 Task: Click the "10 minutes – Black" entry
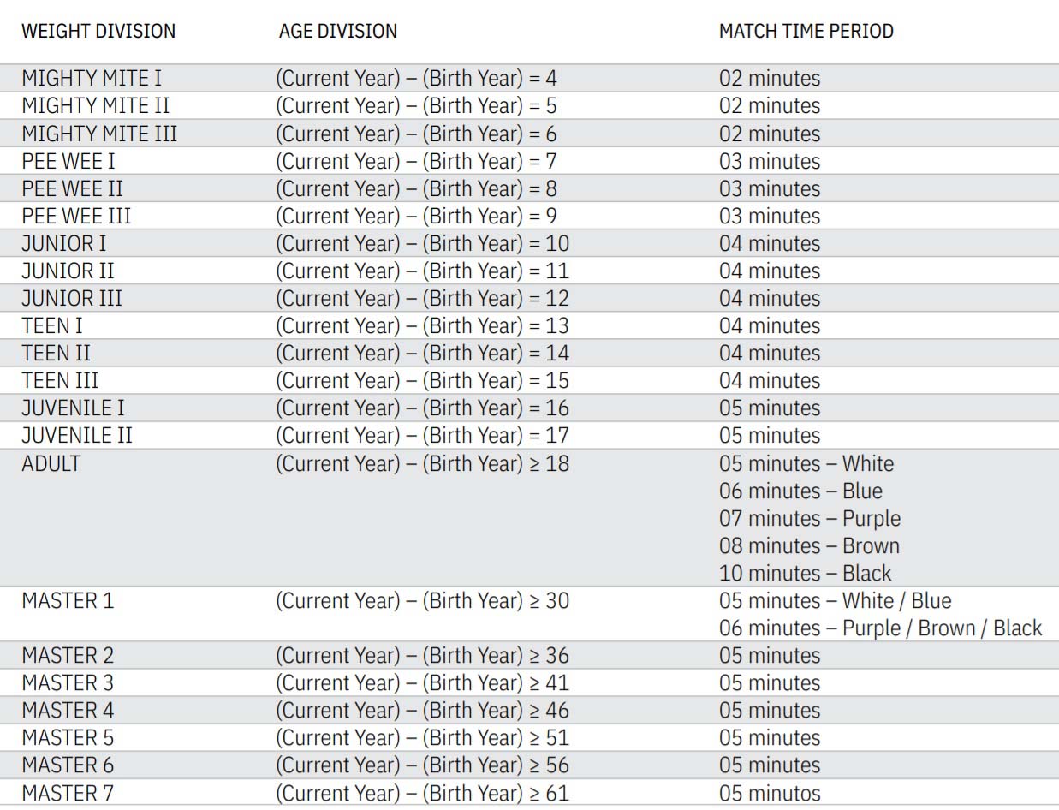coord(805,573)
